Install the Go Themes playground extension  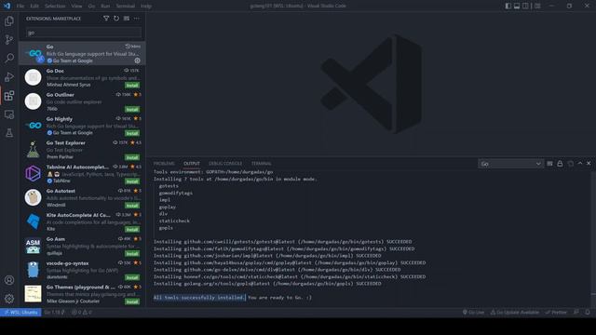click(x=132, y=301)
